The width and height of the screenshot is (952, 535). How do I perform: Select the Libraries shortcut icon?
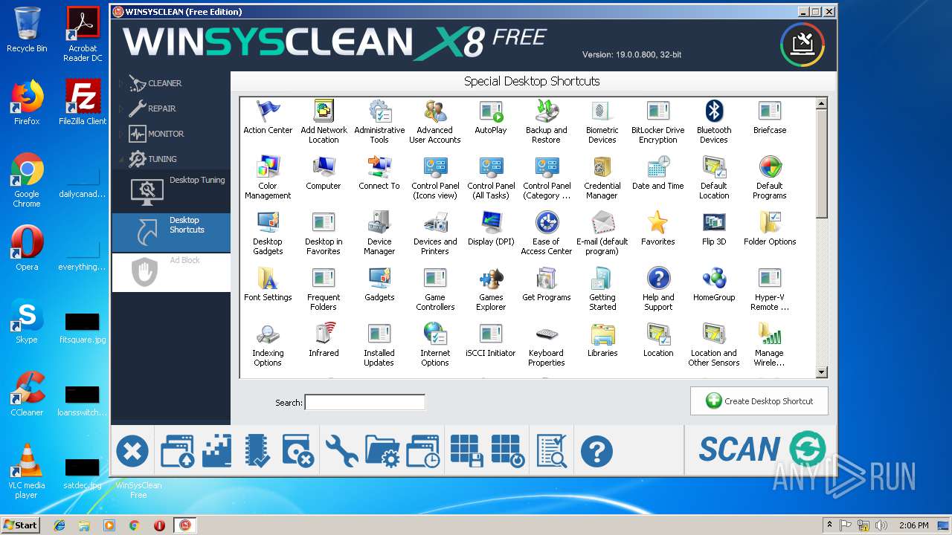[x=602, y=334]
